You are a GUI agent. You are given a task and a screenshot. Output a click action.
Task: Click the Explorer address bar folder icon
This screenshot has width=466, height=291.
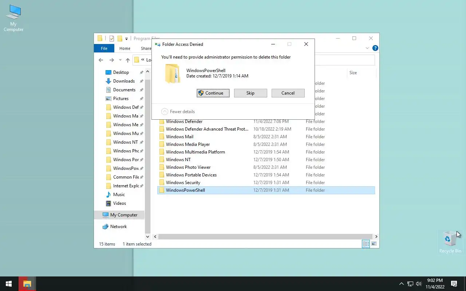point(137,60)
